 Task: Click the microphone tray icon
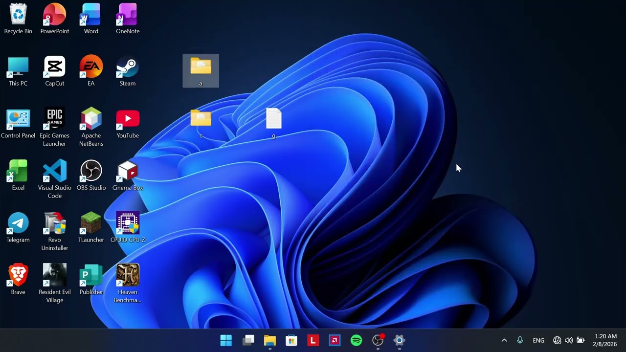point(520,340)
